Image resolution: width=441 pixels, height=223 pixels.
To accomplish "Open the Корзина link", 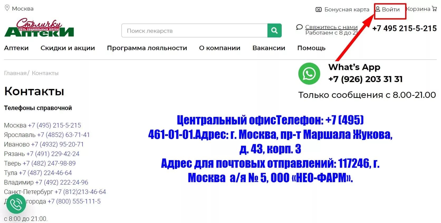I will pos(418,9).
